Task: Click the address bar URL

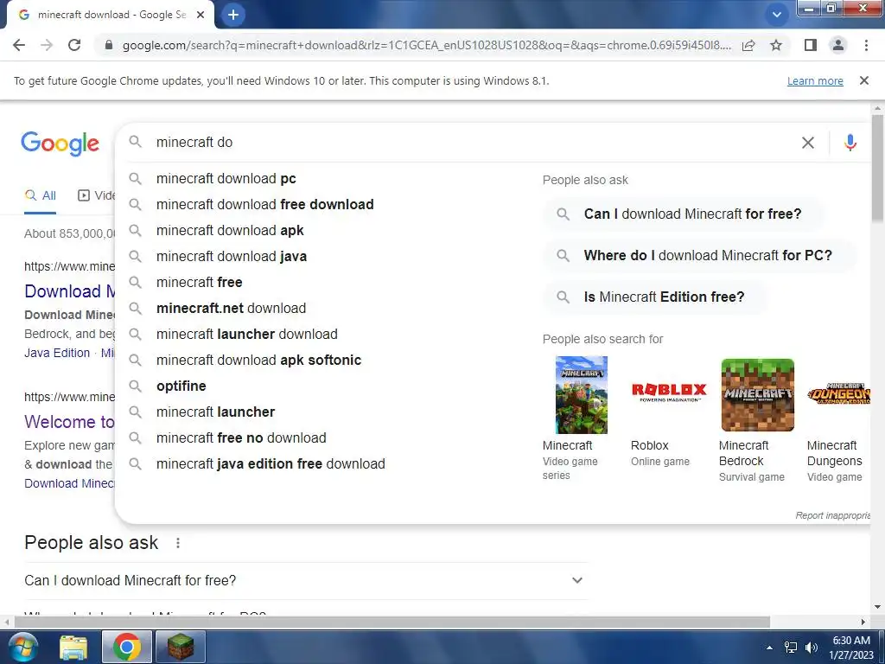Action: pos(427,45)
